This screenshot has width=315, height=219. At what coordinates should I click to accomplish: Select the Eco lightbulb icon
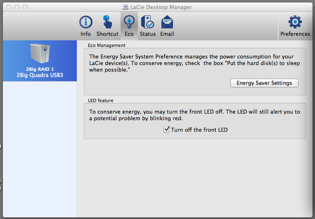(129, 22)
